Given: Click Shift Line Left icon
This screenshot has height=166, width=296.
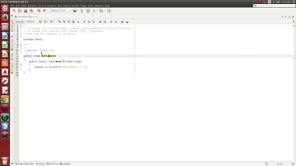Looking at the screenshot, I should (x=100, y=22).
